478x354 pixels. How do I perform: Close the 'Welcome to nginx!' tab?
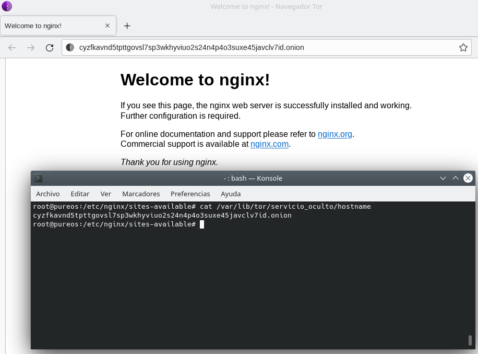coord(107,26)
